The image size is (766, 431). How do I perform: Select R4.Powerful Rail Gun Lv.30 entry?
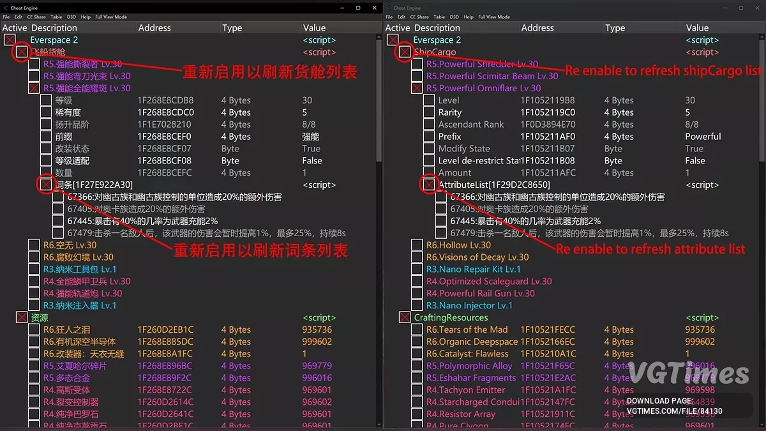coord(481,294)
